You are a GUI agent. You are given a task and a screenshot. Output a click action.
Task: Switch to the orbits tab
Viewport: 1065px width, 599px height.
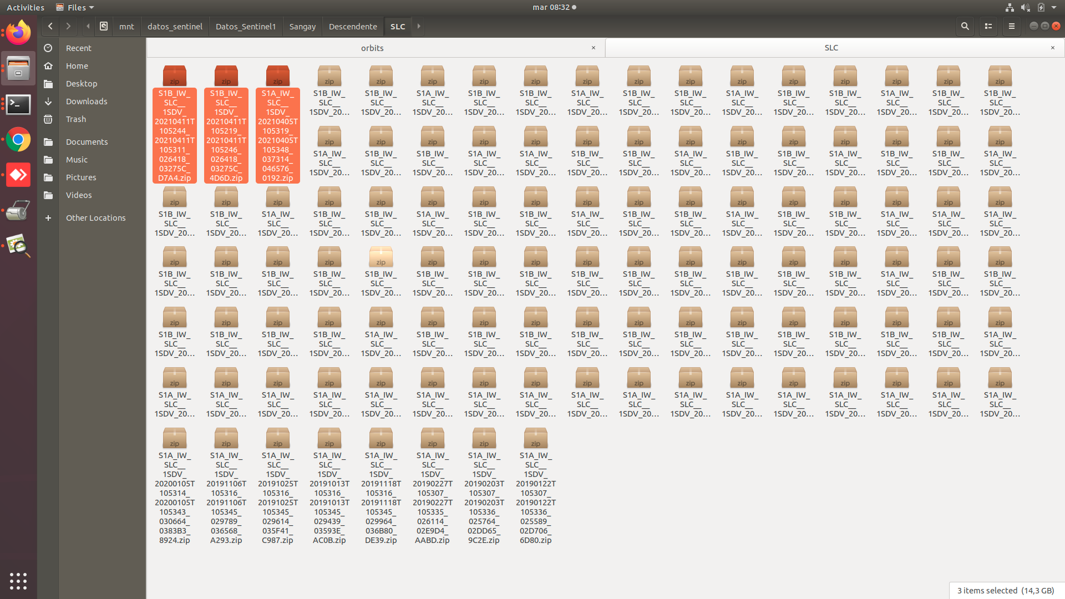tap(372, 48)
